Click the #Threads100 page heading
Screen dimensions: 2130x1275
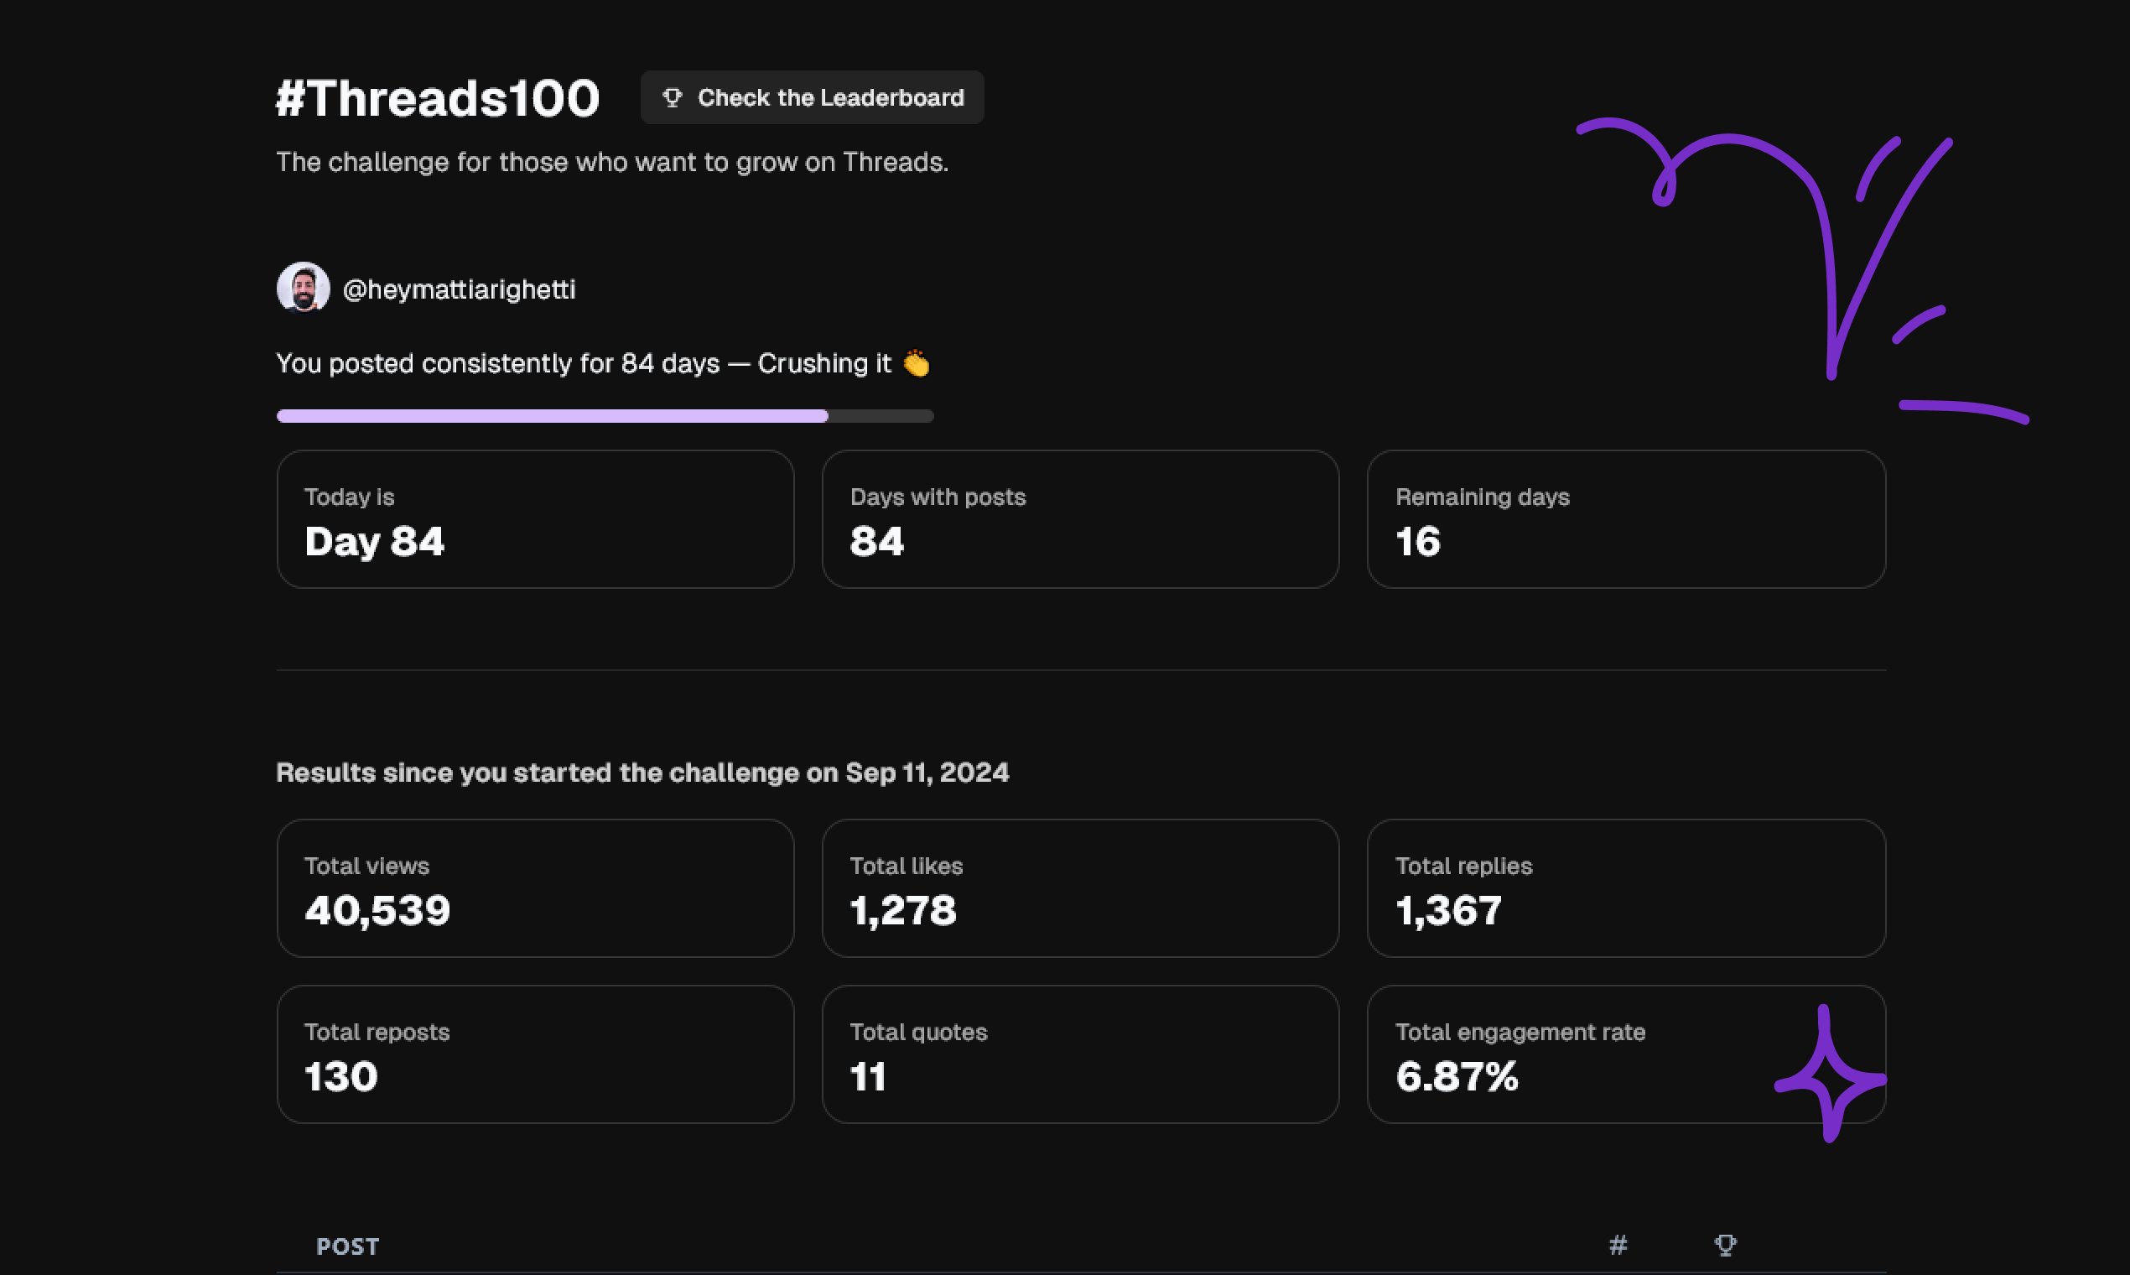click(437, 97)
